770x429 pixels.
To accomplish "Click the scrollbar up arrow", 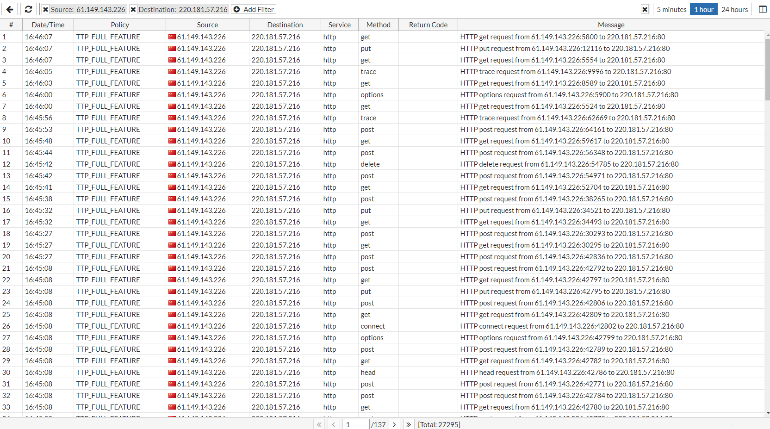I will (x=767, y=34).
